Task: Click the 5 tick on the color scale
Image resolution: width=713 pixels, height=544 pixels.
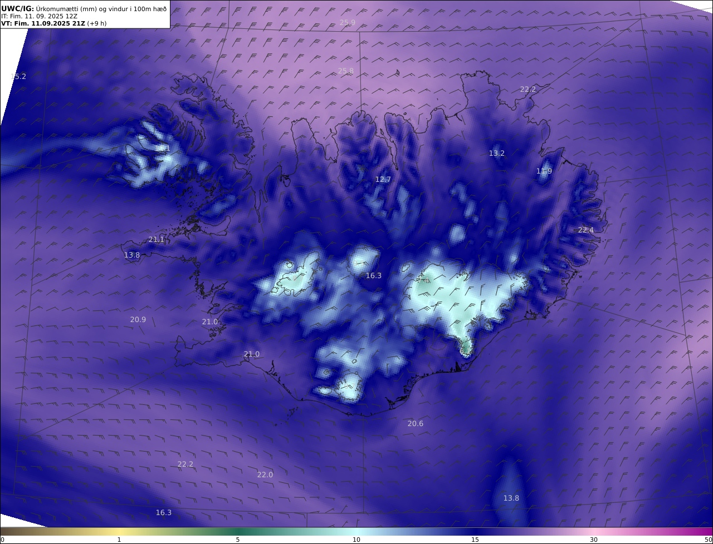Action: 238,540
